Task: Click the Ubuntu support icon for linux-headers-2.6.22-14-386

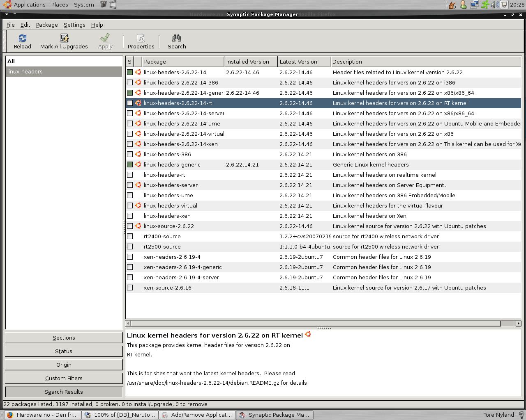Action: coord(138,82)
